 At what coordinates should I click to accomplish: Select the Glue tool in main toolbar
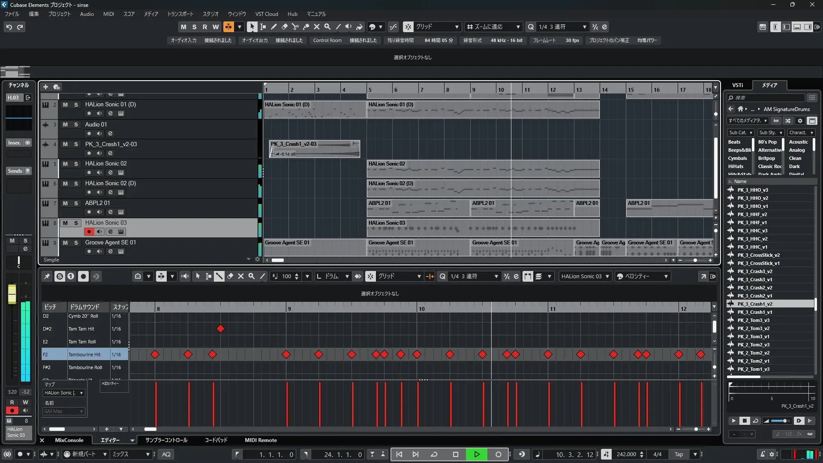(x=306, y=27)
